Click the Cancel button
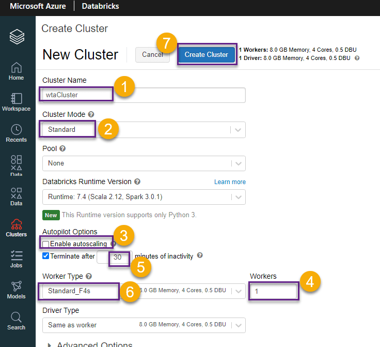This screenshot has height=347, width=380. pos(152,54)
